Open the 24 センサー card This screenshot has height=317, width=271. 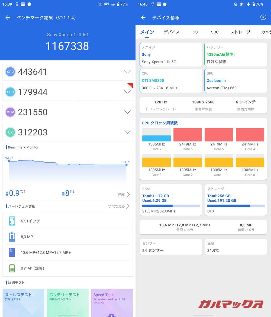coord(171,247)
